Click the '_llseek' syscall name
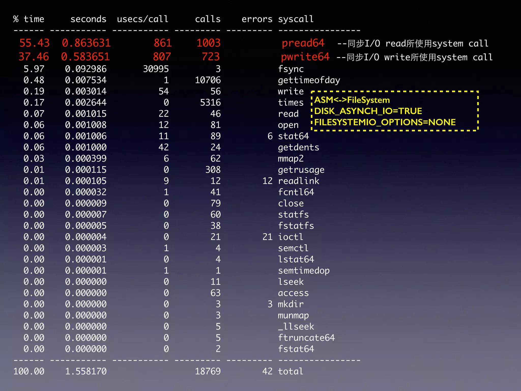Screen dimensions: 521x391 coord(296,327)
